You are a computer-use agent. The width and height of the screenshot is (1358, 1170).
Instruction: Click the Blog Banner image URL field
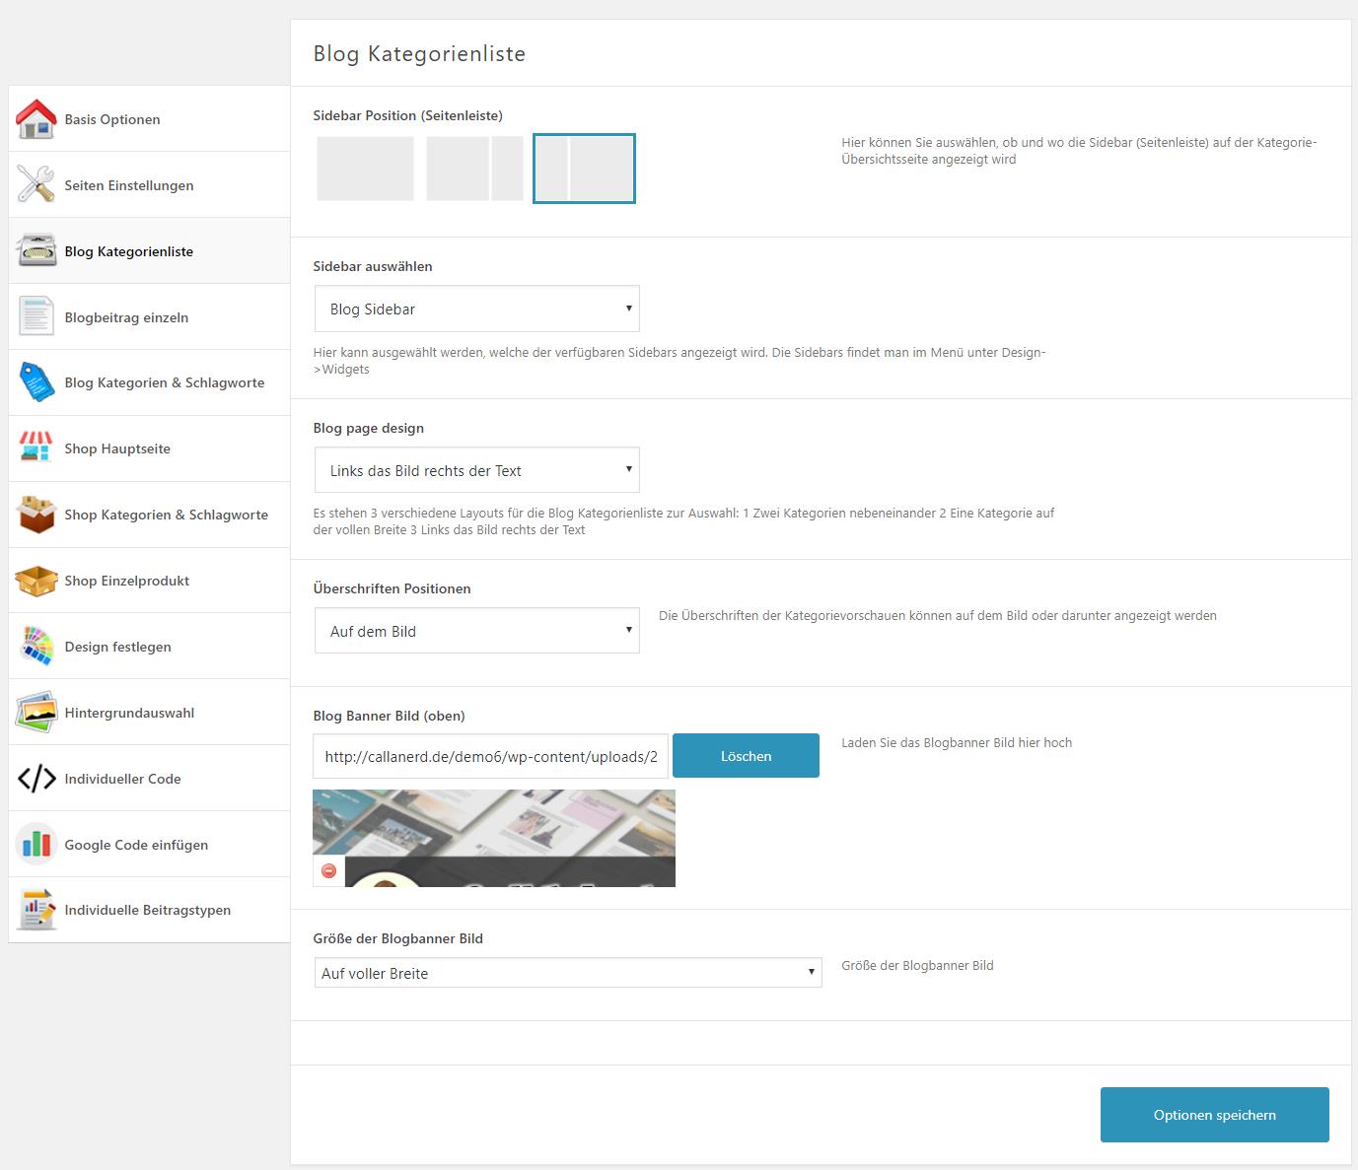491,756
